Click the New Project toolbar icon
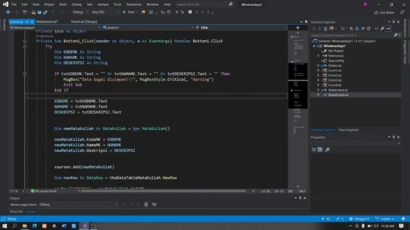This screenshot has width=410, height=230. tap(24, 12)
